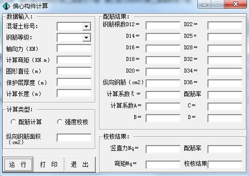Click the 钢筋等级 combo box text area
This screenshot has height=176, width=249.
[x=70, y=38]
